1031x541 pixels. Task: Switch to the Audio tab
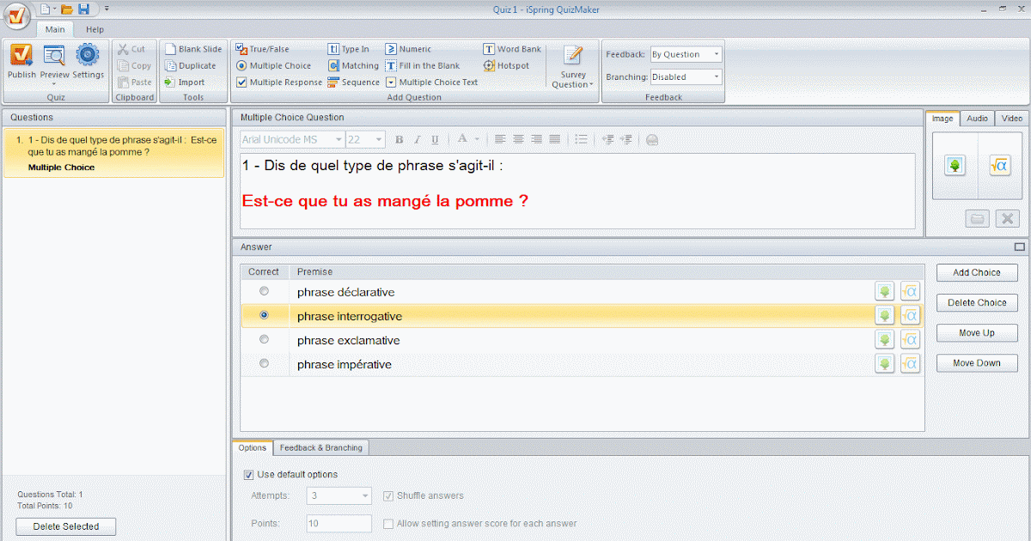click(977, 119)
